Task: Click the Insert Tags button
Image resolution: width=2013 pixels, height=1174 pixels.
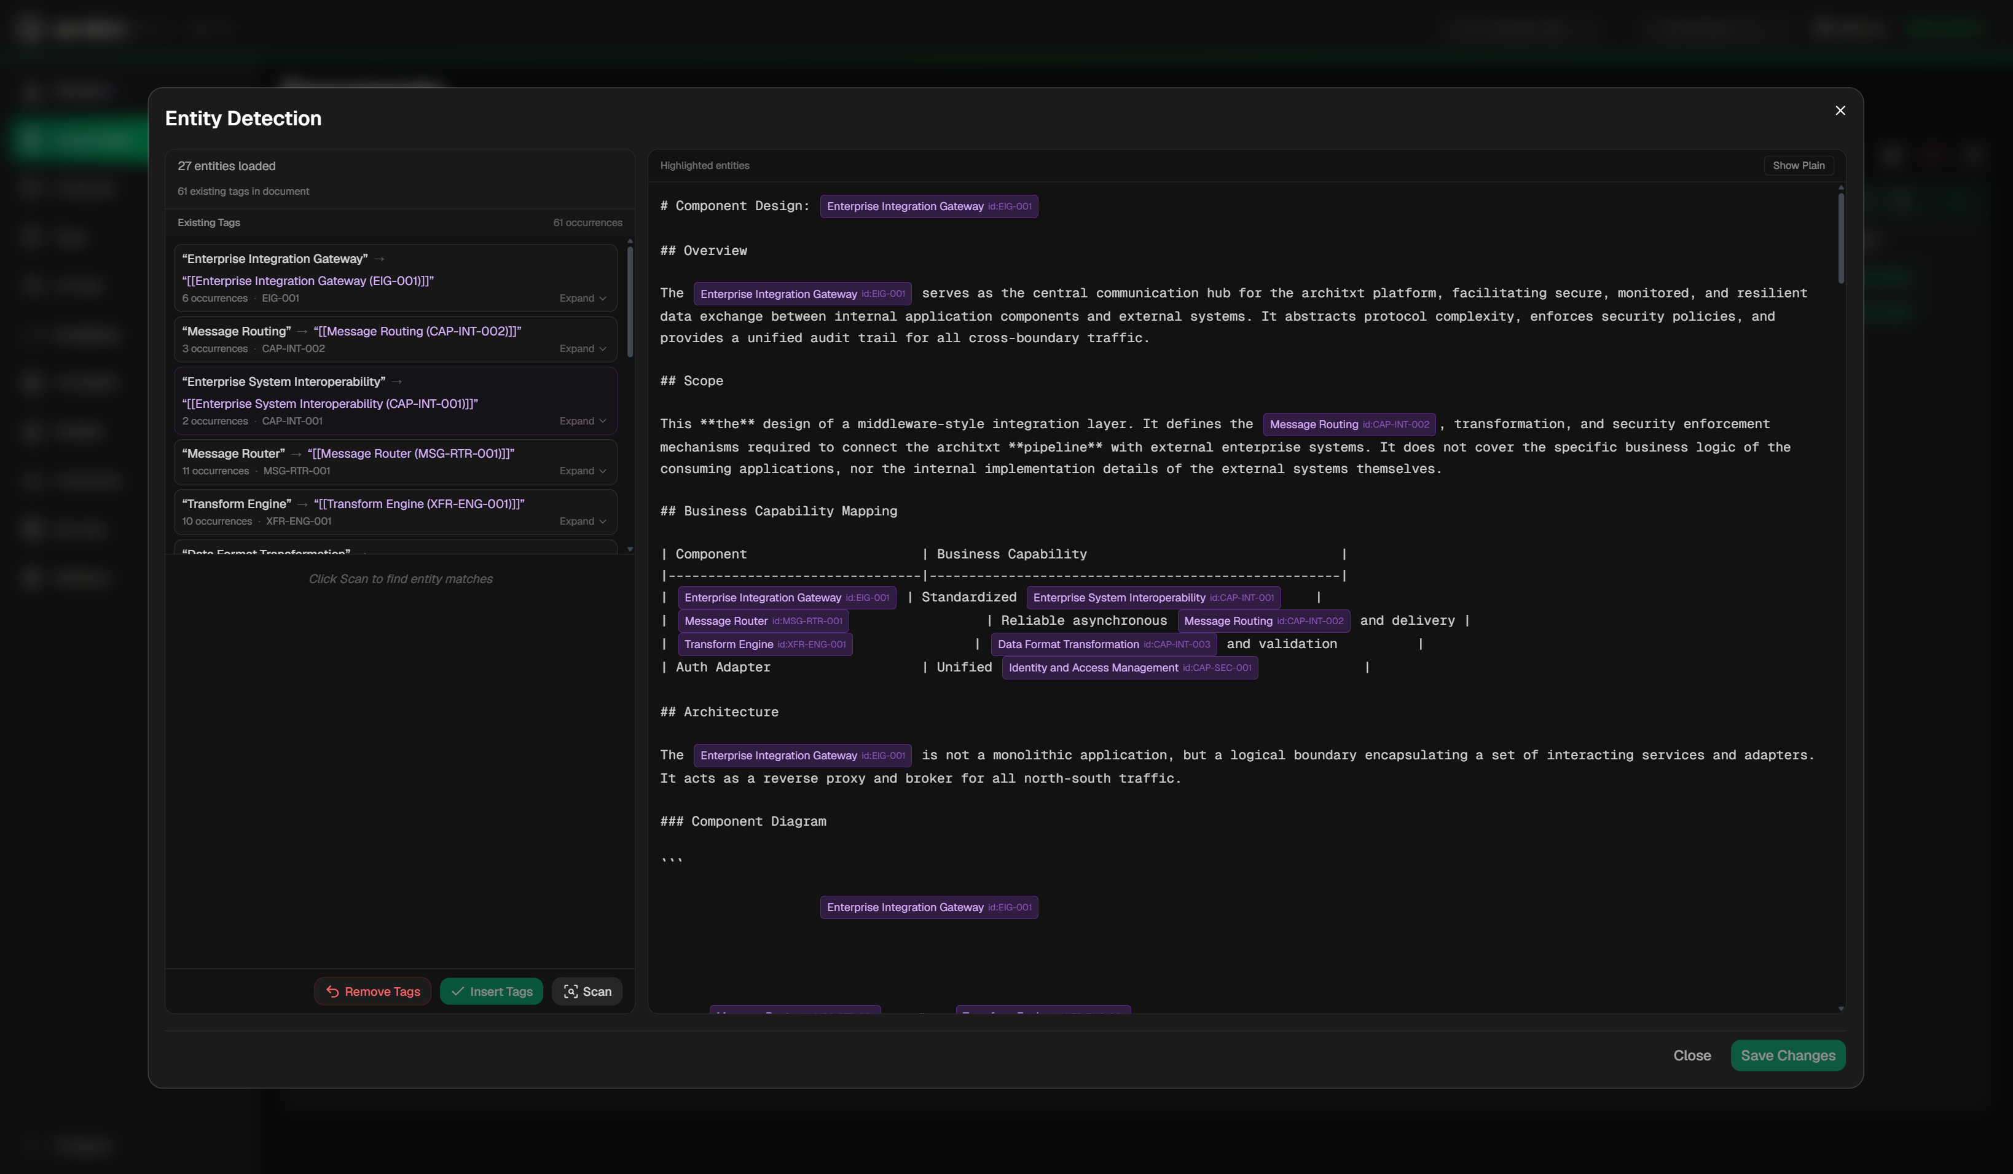Action: [x=492, y=991]
